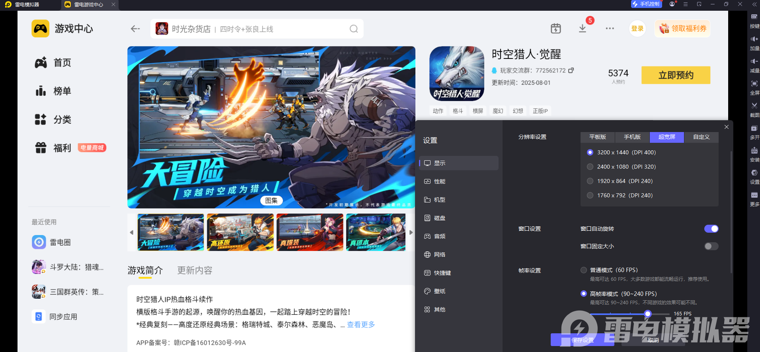Open 机型 settings section
760x352 pixels.
tap(459, 200)
